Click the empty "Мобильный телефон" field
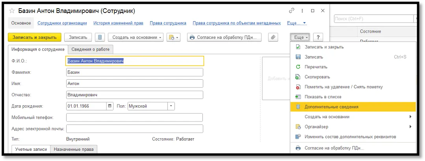This screenshot has height=161, width=425. [x=134, y=117]
